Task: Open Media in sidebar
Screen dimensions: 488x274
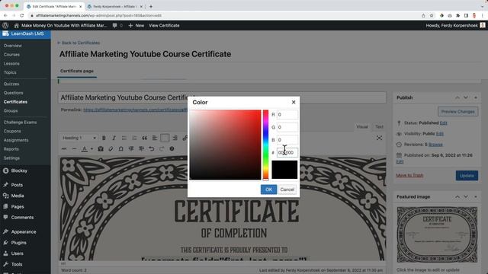Action: click(18, 196)
